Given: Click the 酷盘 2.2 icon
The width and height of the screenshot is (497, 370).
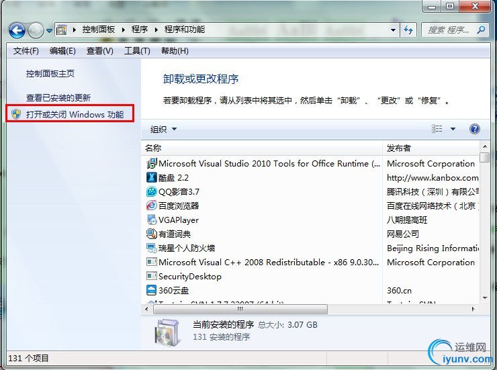Looking at the screenshot, I should [152, 177].
